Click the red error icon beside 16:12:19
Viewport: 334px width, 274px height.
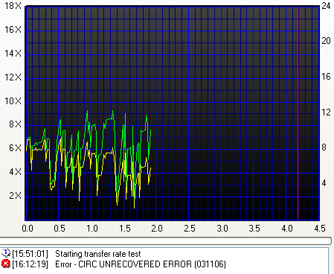5,264
